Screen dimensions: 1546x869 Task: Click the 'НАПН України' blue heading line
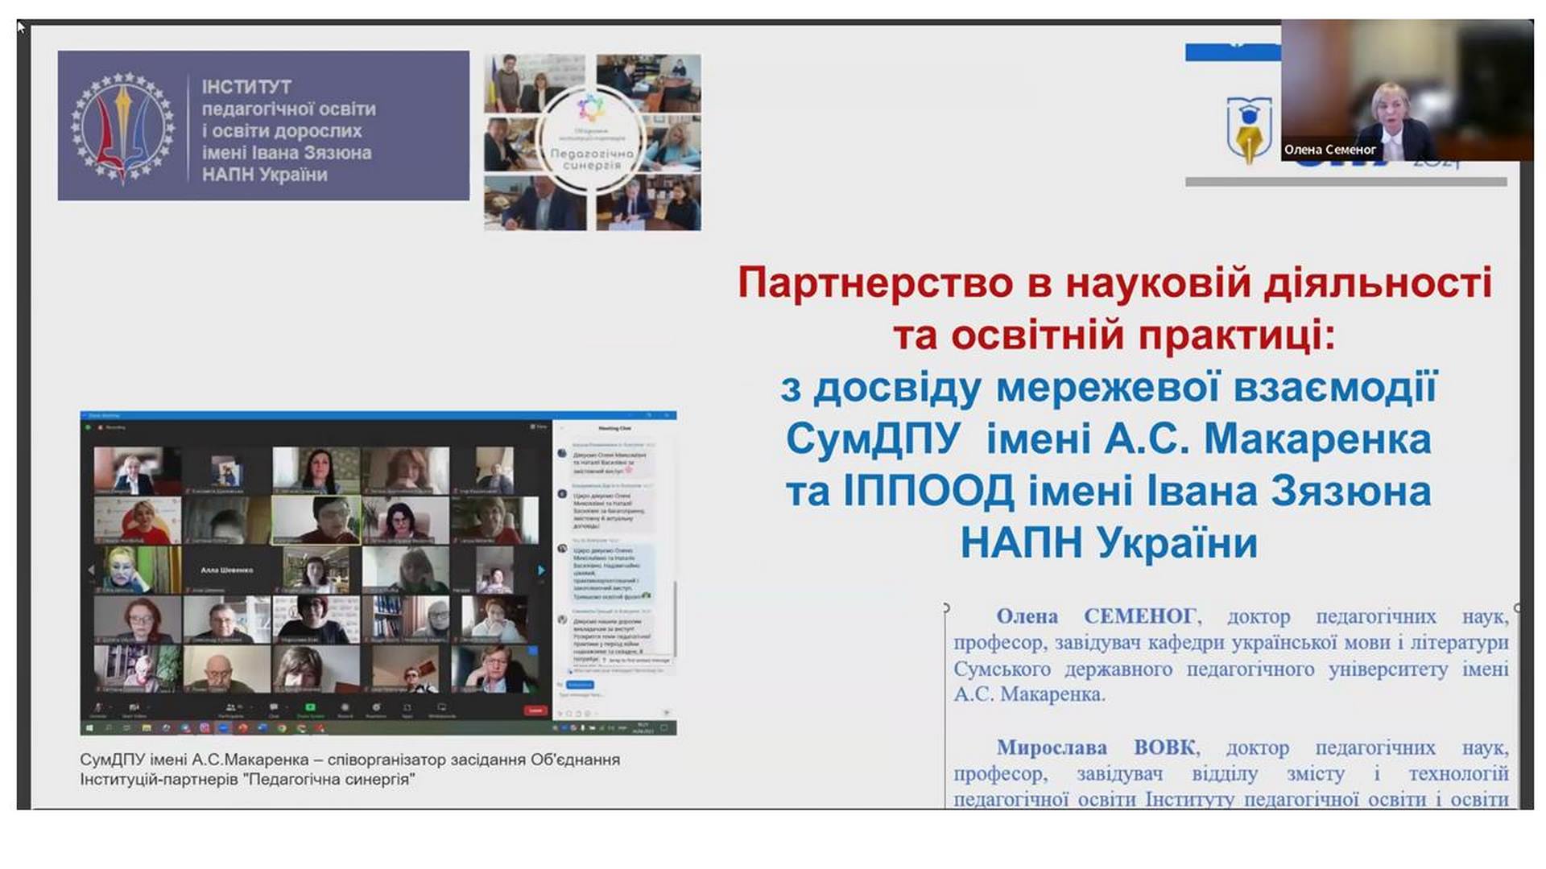1109,542
